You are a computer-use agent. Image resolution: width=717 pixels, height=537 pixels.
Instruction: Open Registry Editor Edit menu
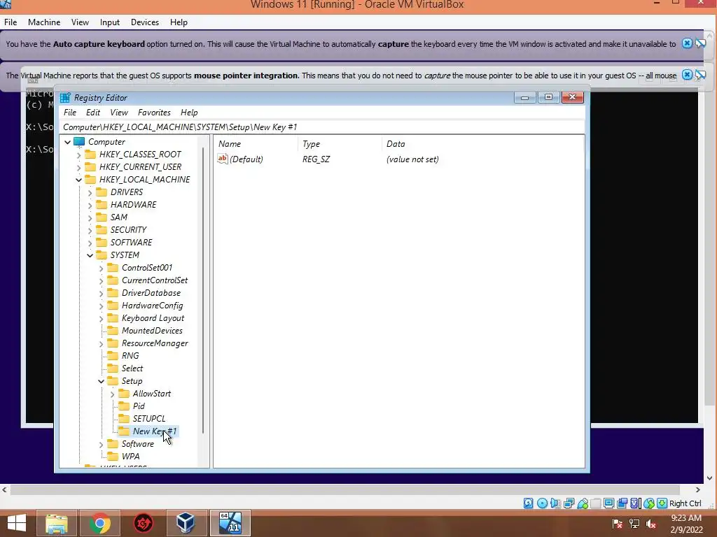[93, 113]
